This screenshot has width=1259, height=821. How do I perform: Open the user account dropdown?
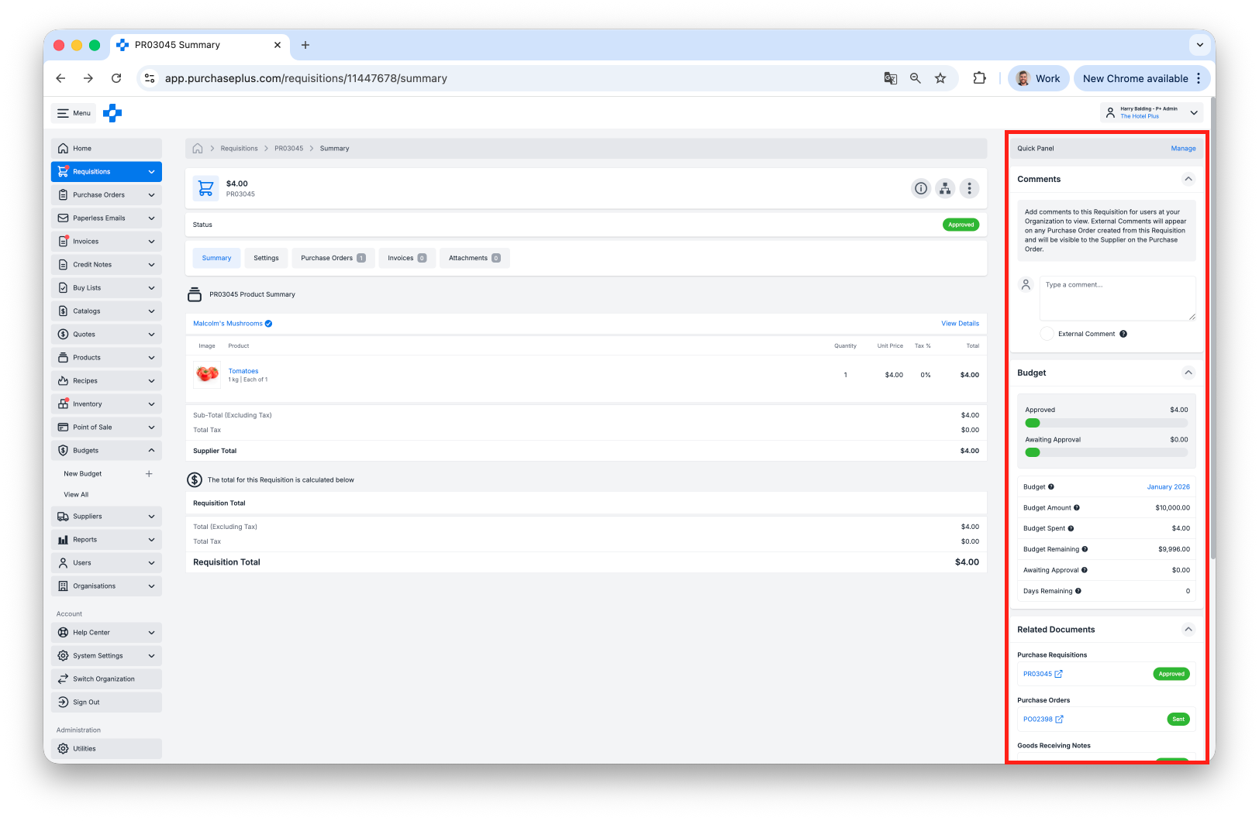point(1152,113)
